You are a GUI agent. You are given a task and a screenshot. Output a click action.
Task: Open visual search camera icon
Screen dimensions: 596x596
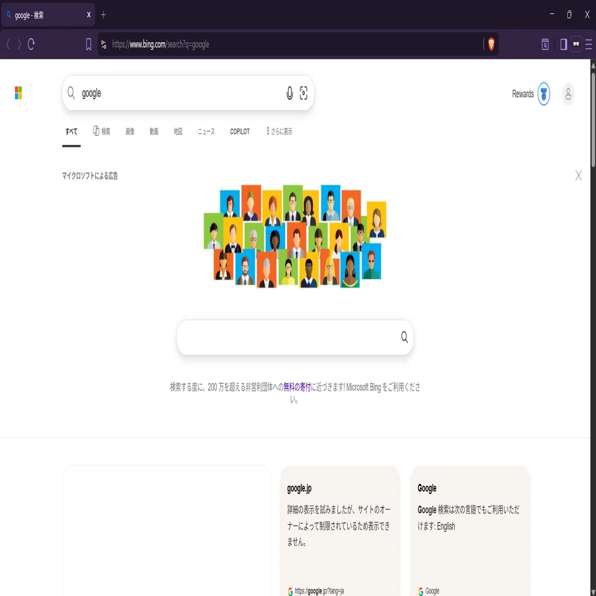[303, 93]
